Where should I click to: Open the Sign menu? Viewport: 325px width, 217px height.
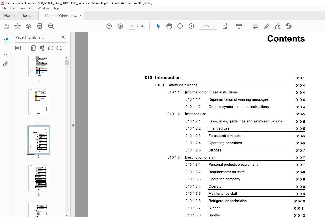(x=31, y=8)
